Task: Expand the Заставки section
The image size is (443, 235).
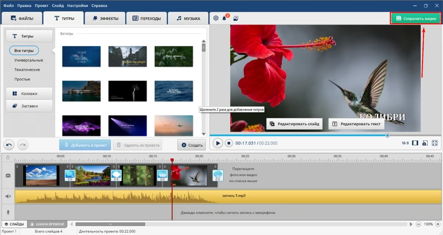Action: click(x=29, y=105)
